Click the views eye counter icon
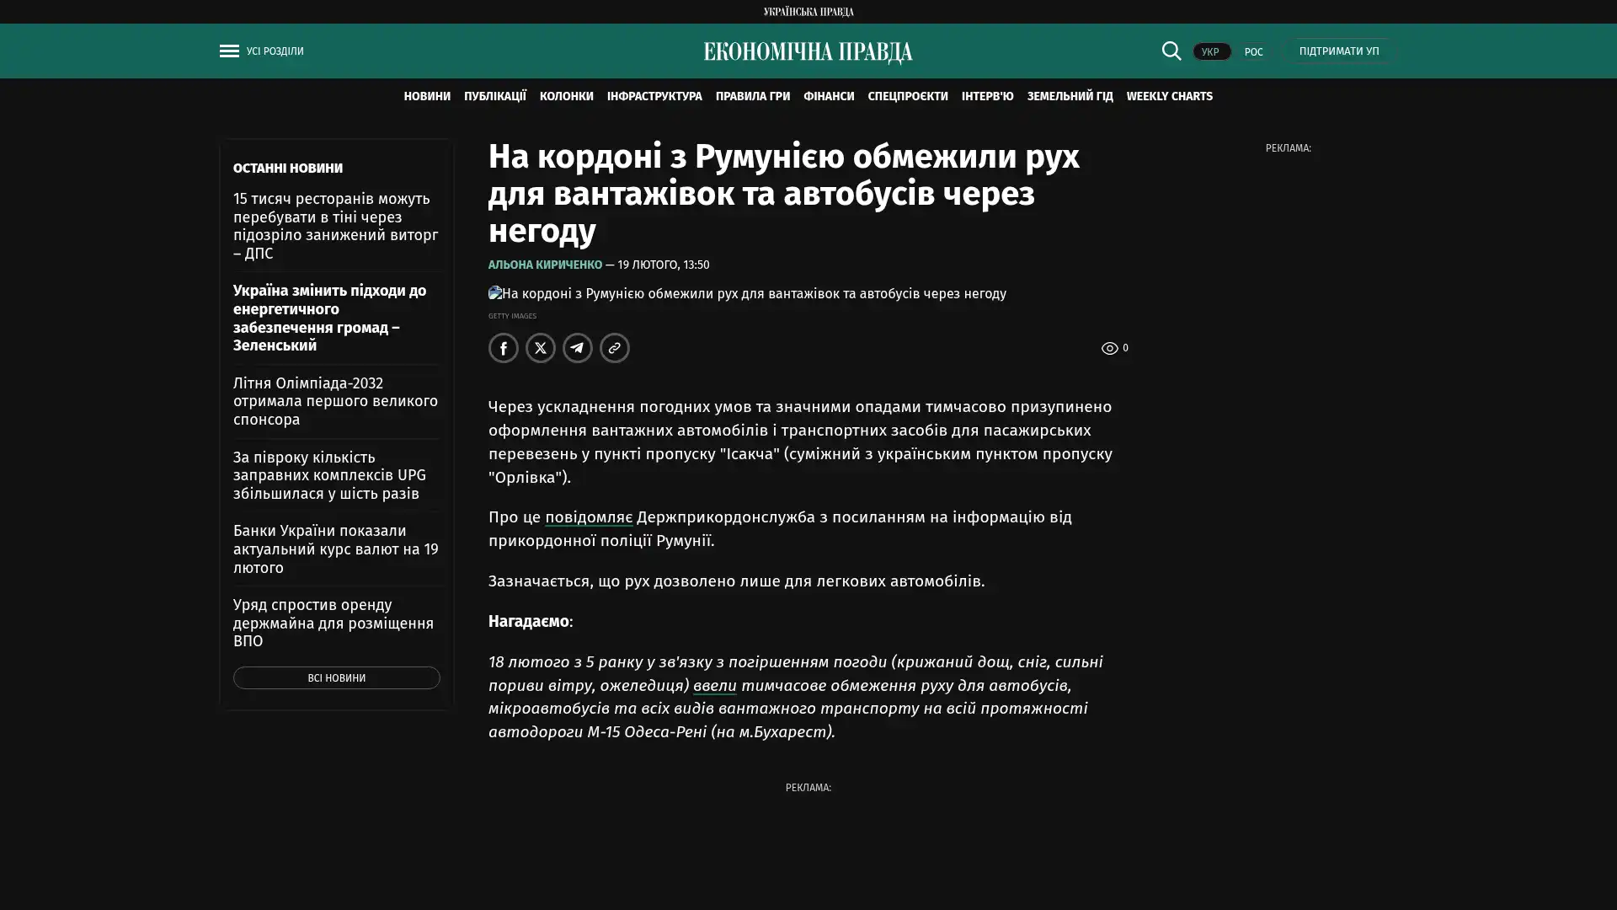Screen dimensions: 1617x910 tap(1109, 348)
